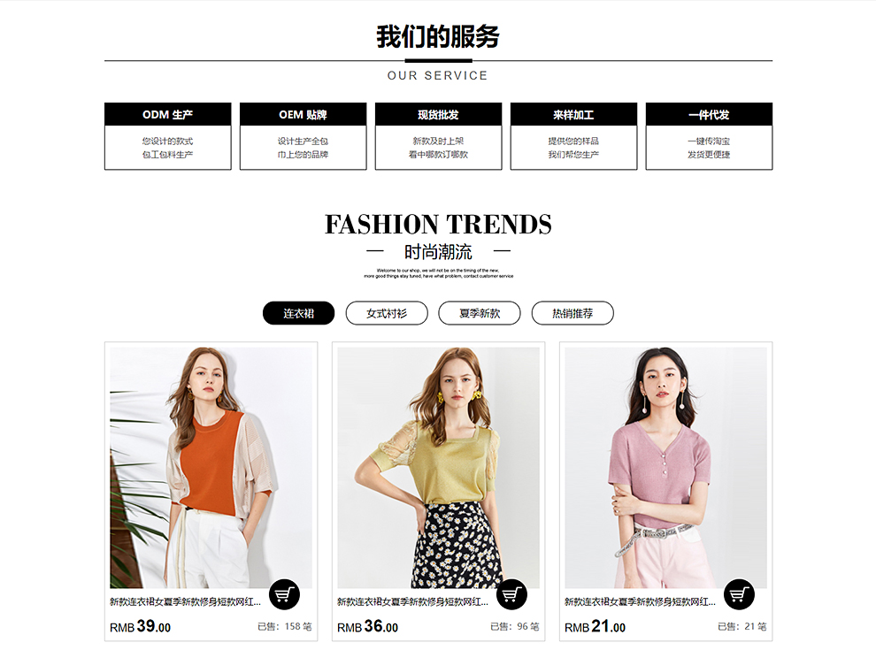The height and width of the screenshot is (650, 876).
Task: Open product title link of RMB 39.00 item
Action: [185, 602]
